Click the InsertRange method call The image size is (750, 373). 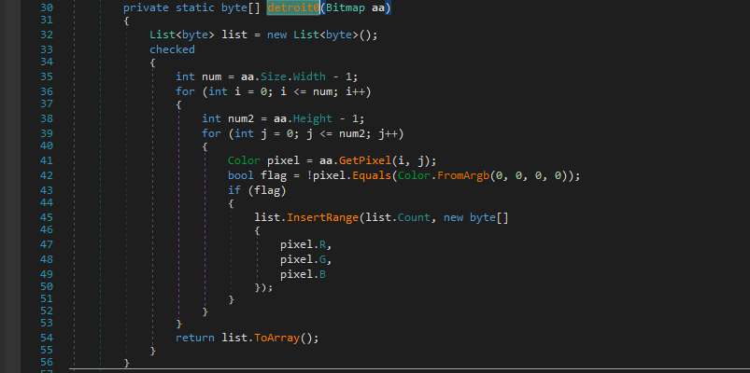[x=323, y=218]
